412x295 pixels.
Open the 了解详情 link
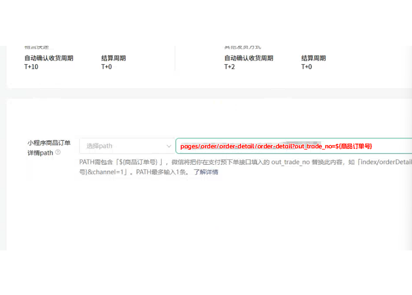point(206,172)
